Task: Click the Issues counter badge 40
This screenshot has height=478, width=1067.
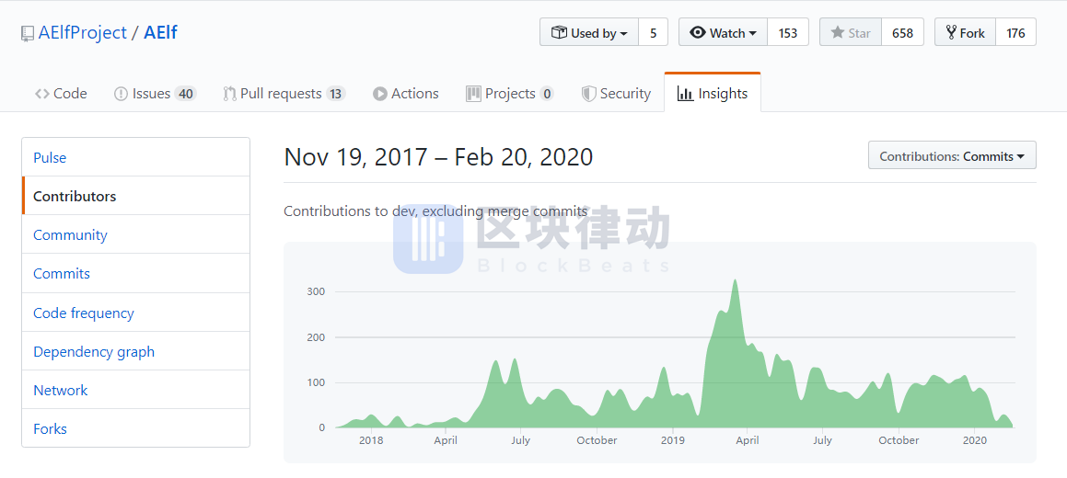Action: point(185,94)
